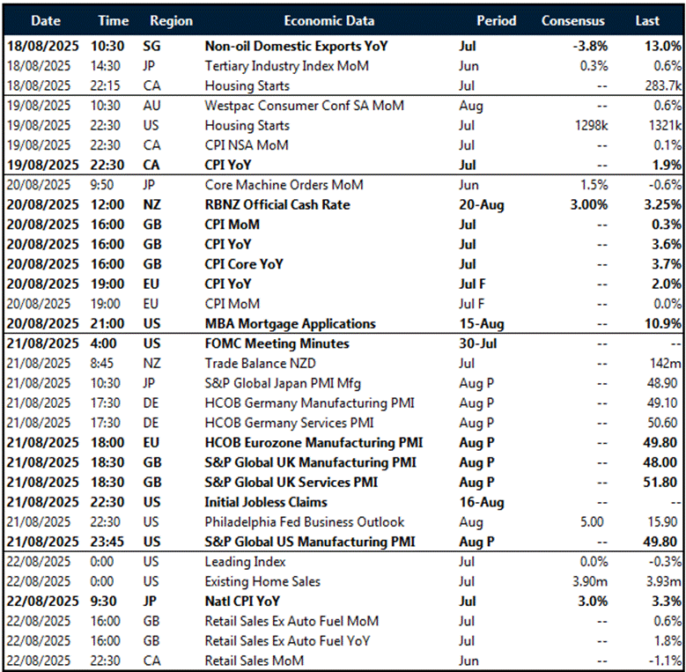Screen dimensions: 686x672
Task: Click the MBA Mortgage Applications entry
Action: click(x=290, y=324)
